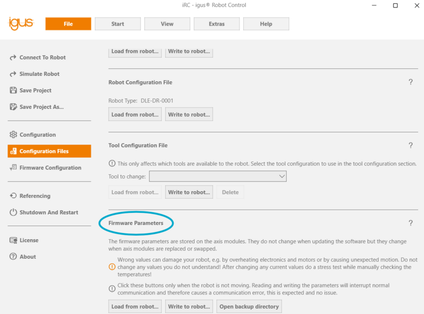This screenshot has height=314, width=424.
Task: Load Robot Configuration File from robot
Action: 135,114
